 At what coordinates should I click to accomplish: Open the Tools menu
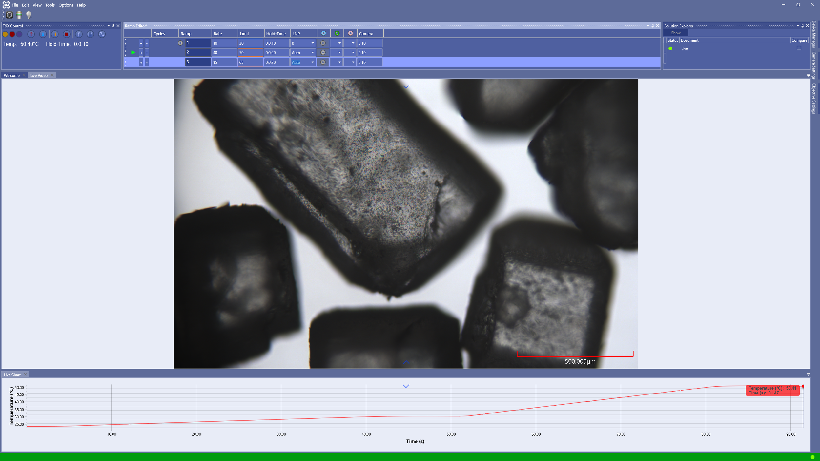click(50, 5)
